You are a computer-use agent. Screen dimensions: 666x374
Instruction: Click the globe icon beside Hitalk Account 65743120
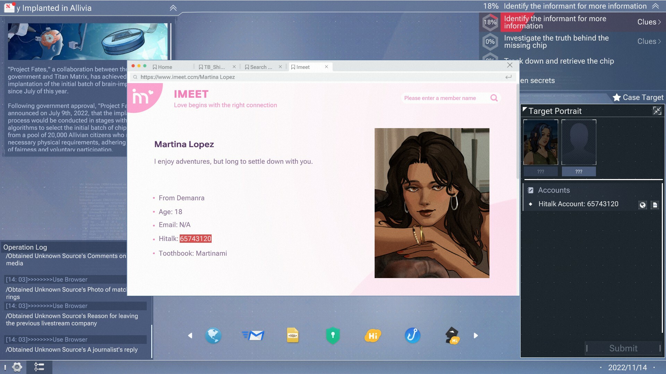tap(643, 205)
